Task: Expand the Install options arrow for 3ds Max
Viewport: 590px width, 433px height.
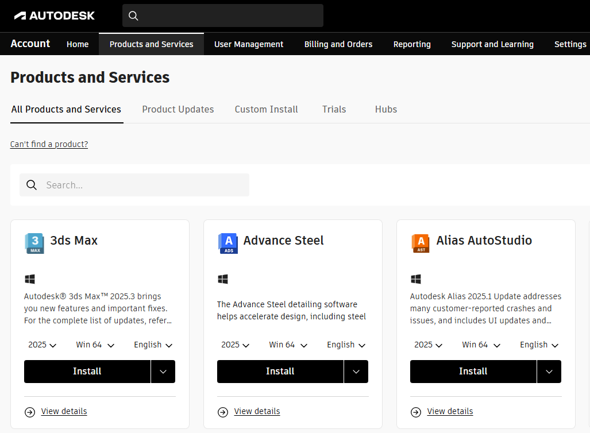Action: pyautogui.click(x=163, y=372)
